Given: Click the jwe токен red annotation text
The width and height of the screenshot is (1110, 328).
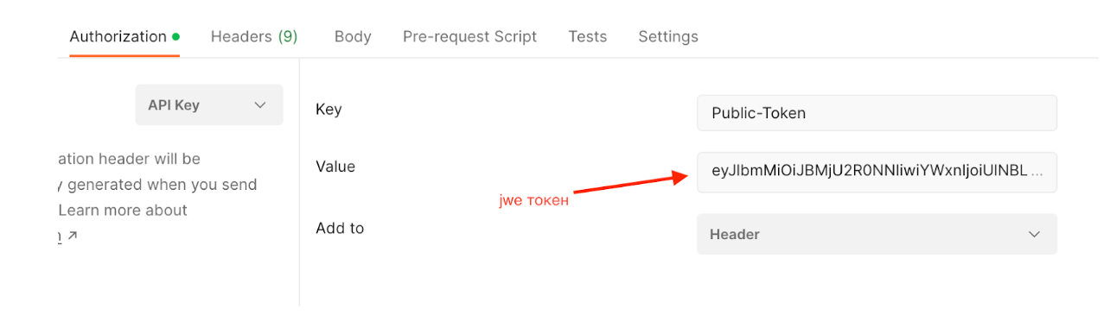Looking at the screenshot, I should pyautogui.click(x=534, y=201).
